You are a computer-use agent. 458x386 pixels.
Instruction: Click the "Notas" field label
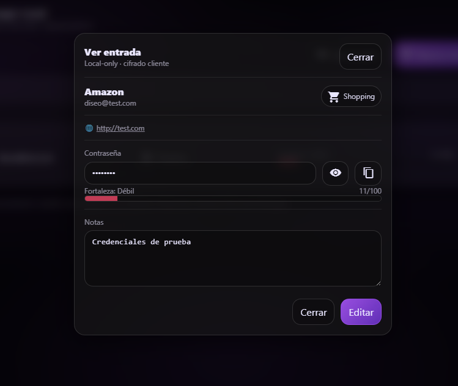tap(94, 222)
